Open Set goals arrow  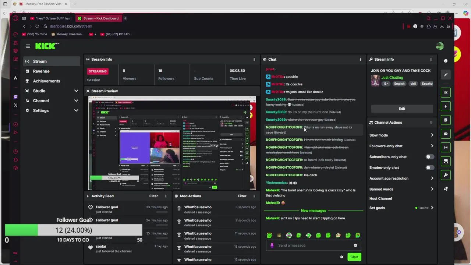(432, 208)
